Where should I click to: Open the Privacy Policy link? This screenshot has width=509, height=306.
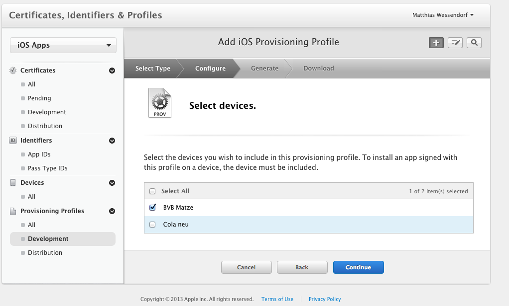point(325,299)
